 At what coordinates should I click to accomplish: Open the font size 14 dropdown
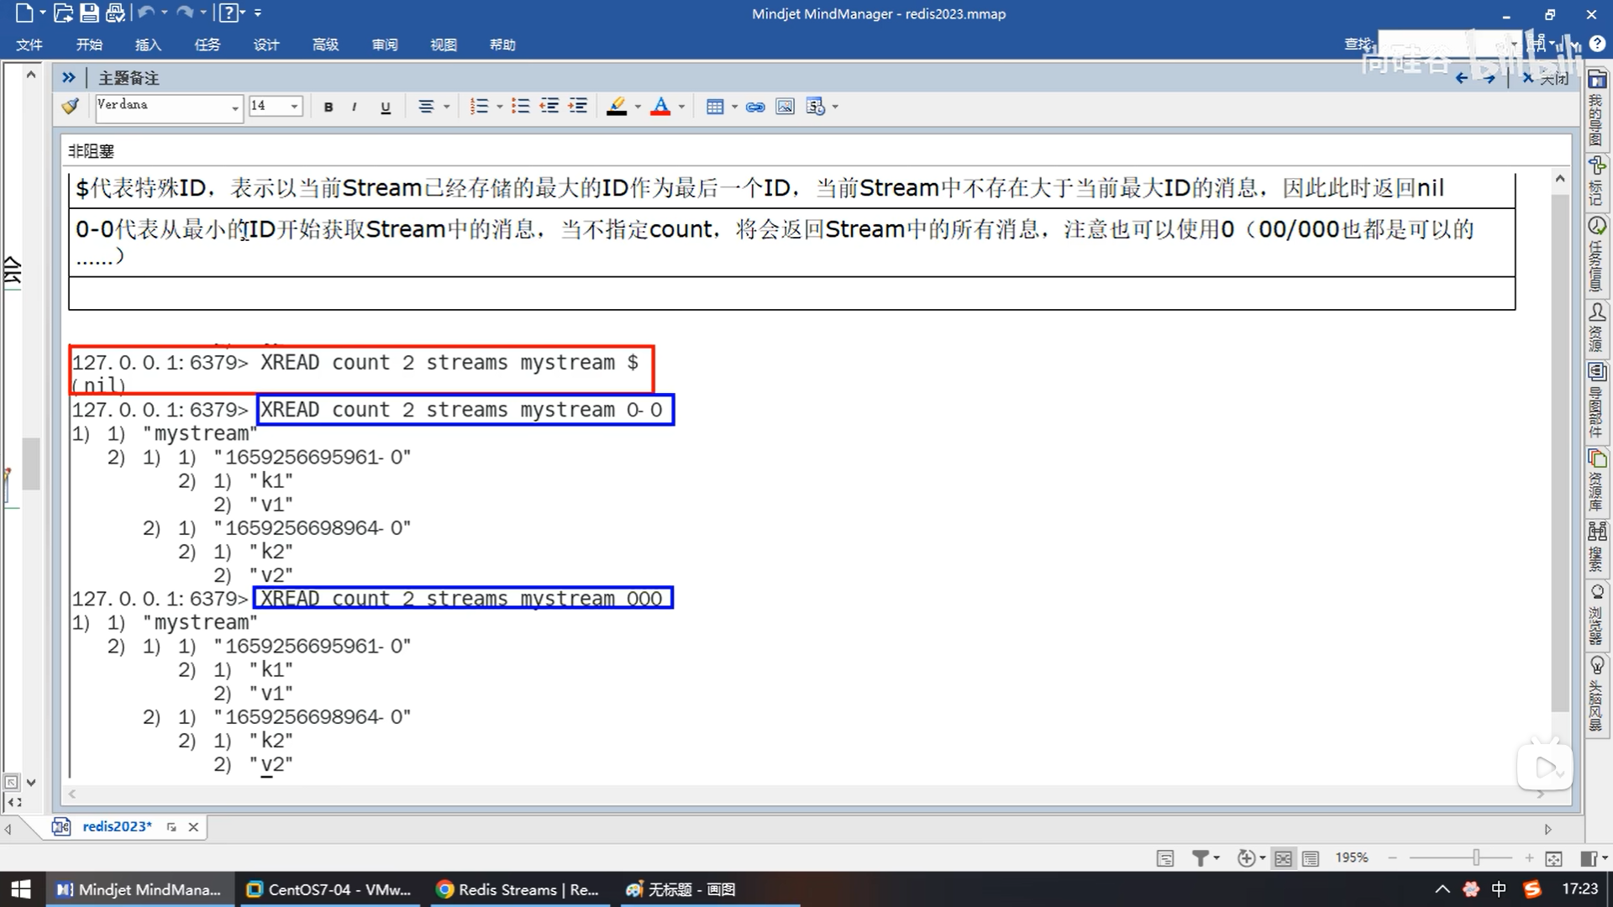click(x=294, y=107)
